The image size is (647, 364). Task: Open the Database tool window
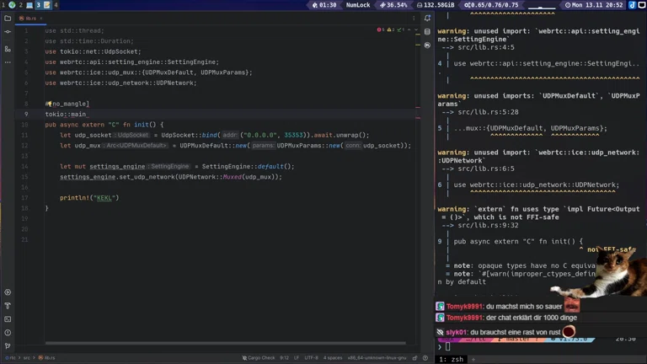[427, 31]
